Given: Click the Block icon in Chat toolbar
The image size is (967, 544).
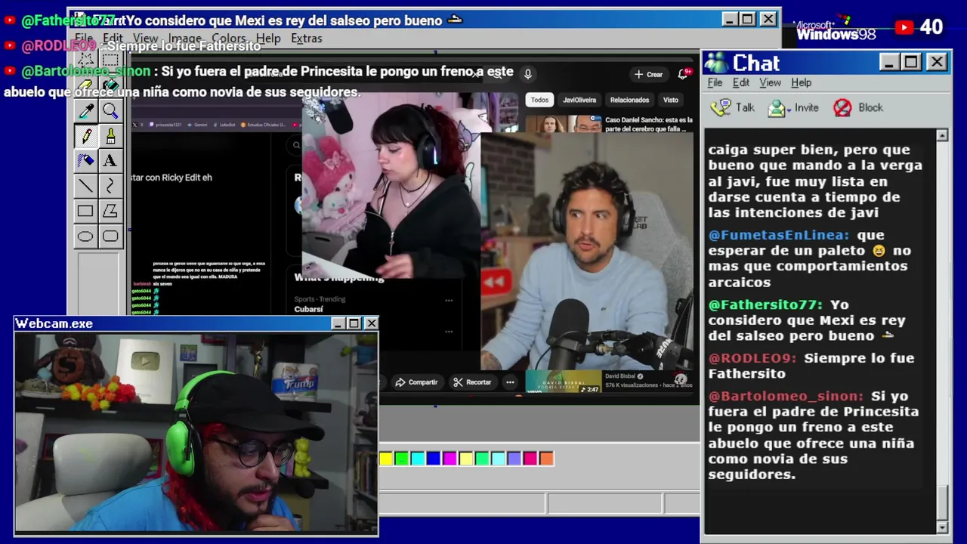Looking at the screenshot, I should 842,108.
